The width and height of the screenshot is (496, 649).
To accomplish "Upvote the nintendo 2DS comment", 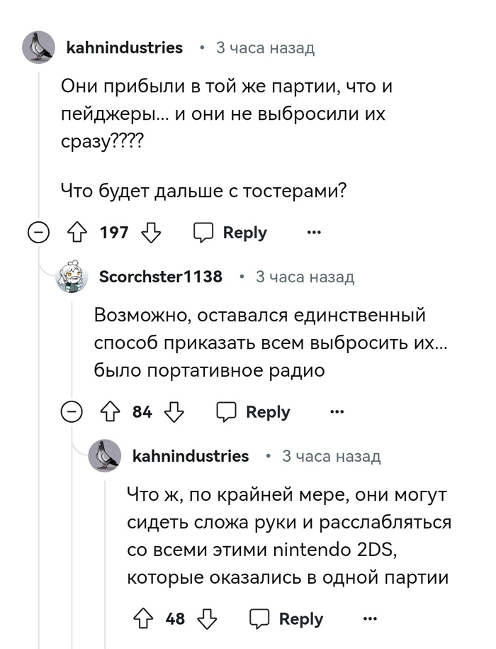I will [142, 619].
